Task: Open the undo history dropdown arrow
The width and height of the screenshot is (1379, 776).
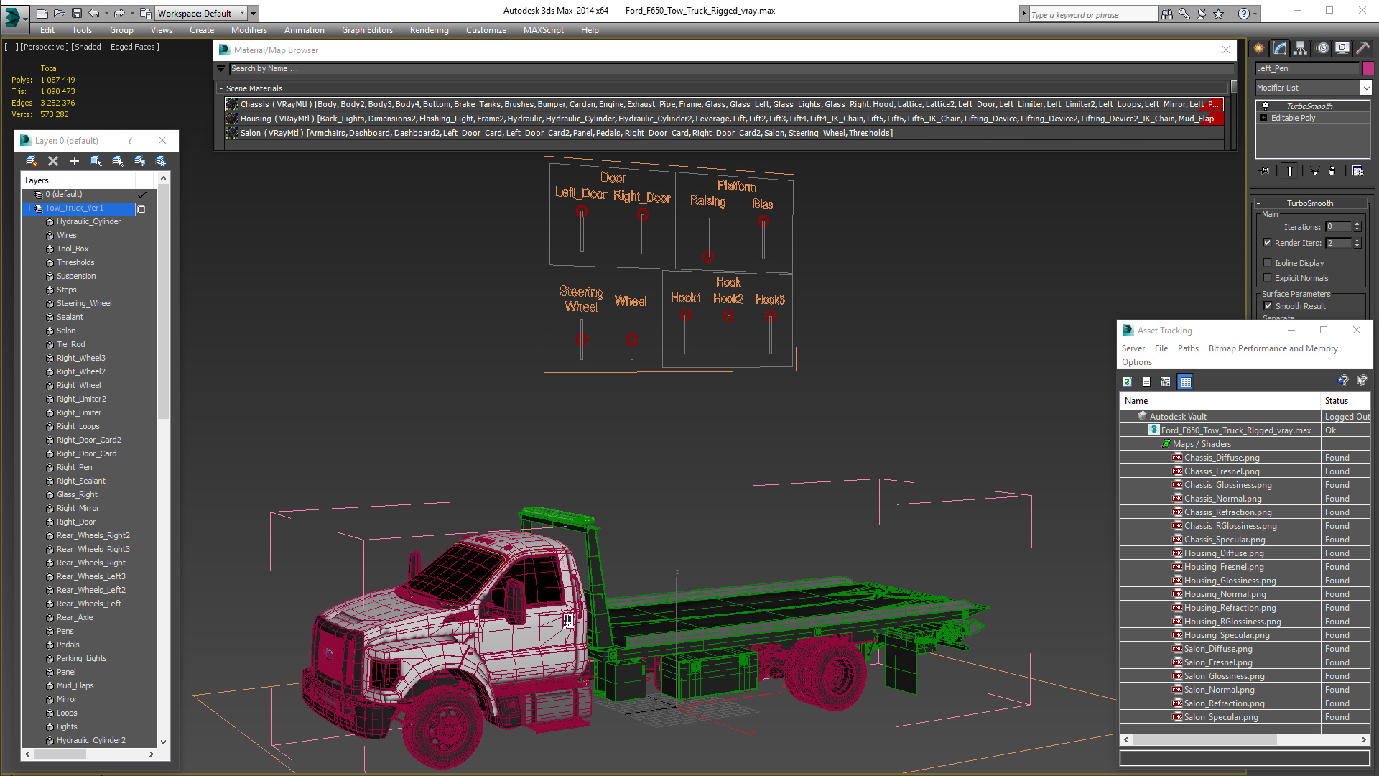Action: point(106,13)
